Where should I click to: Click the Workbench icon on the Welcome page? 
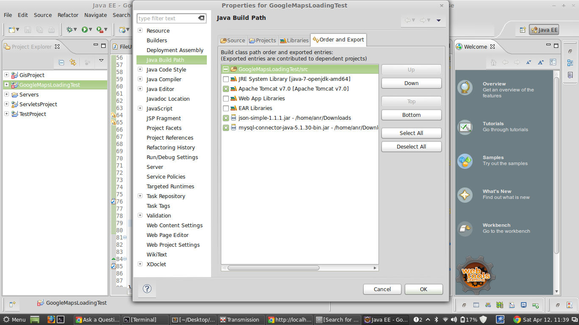point(465,229)
